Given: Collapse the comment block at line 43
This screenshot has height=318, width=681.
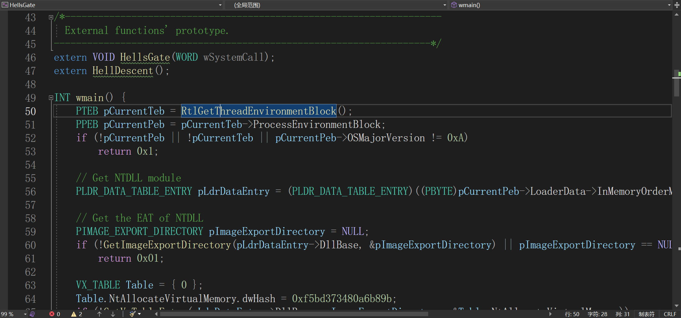Looking at the screenshot, I should (x=51, y=17).
